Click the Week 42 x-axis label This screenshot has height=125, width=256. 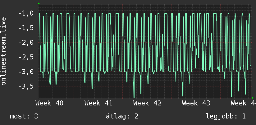pos(147,103)
